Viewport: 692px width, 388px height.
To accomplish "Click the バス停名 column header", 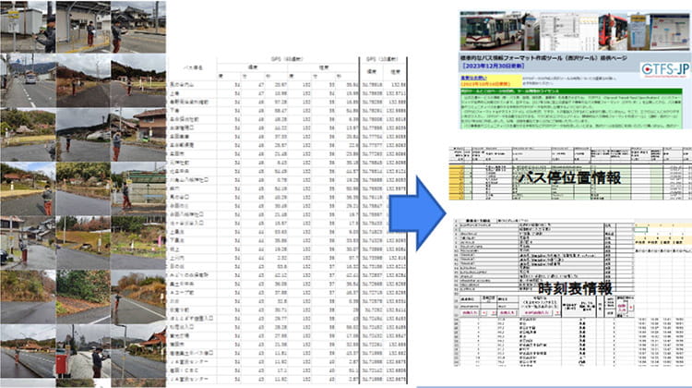I will pos(193,69).
